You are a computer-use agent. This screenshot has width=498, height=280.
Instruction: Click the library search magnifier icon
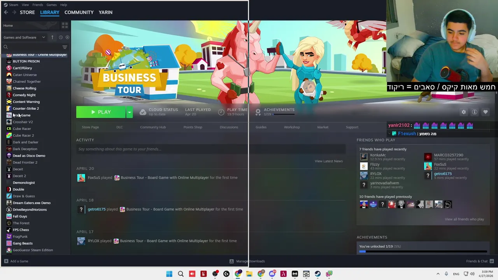coord(5,47)
